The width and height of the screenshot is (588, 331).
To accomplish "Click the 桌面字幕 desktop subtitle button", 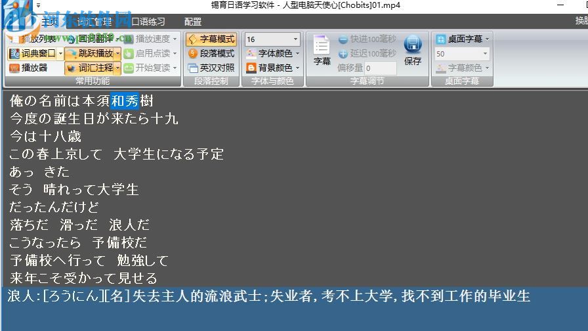I will (459, 39).
